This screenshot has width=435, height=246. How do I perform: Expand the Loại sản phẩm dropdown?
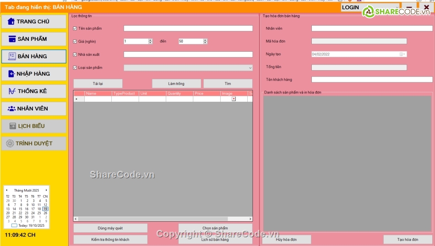click(250, 68)
